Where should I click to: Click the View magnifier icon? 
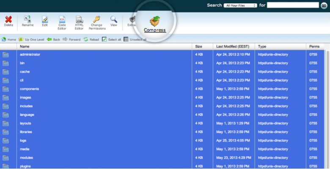[114, 19]
